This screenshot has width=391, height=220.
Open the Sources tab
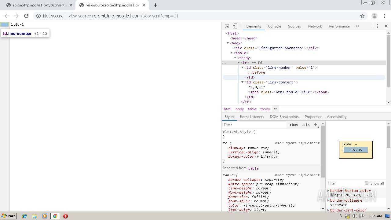point(294,26)
